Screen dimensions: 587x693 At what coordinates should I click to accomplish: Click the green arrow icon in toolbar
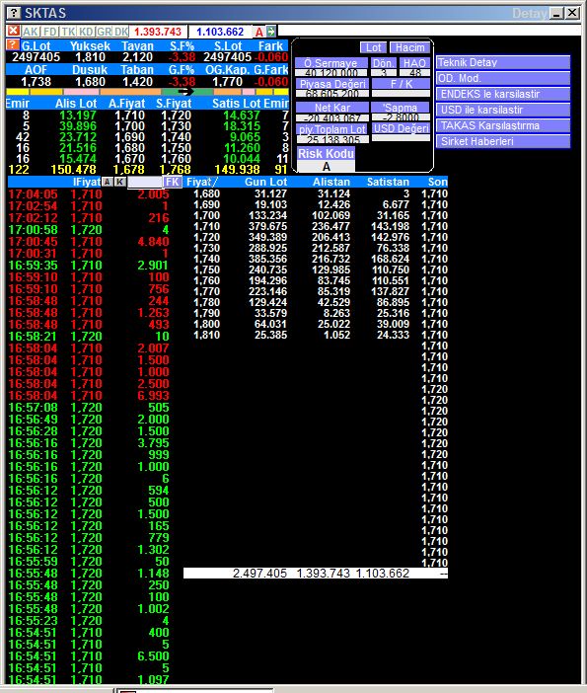(271, 32)
